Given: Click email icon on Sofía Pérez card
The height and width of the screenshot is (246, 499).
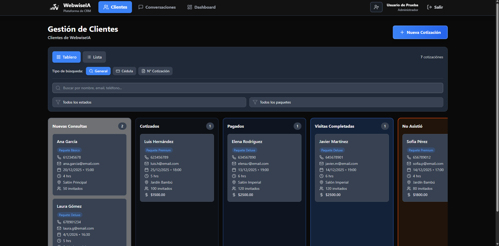Looking at the screenshot, I should coord(409,163).
